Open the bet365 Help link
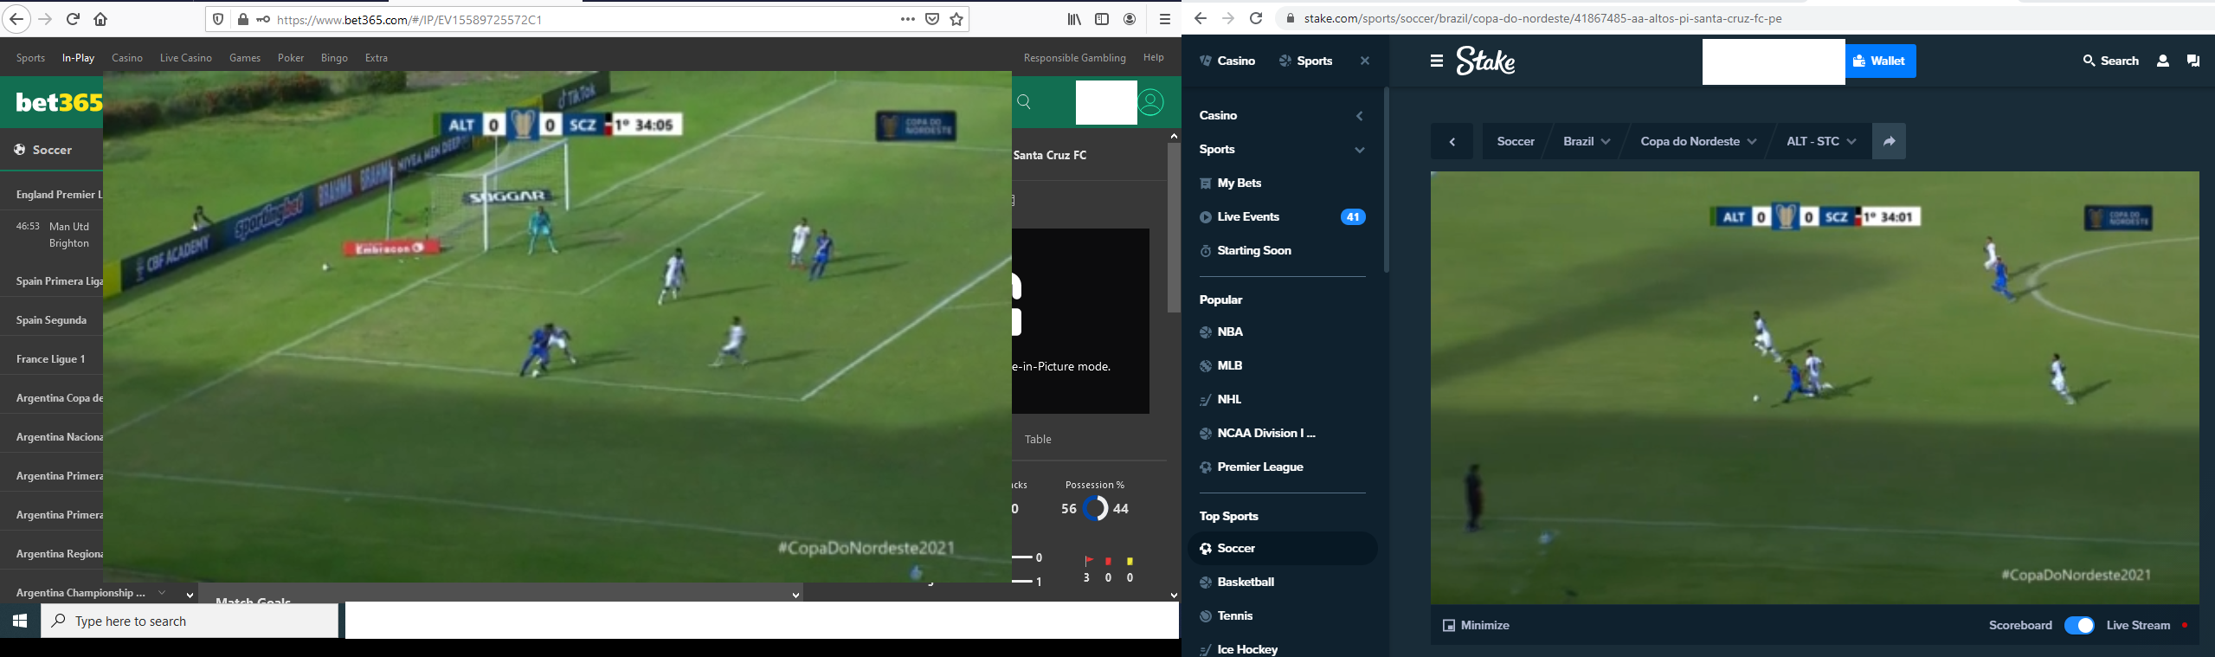The width and height of the screenshot is (2215, 657). pyautogui.click(x=1154, y=57)
